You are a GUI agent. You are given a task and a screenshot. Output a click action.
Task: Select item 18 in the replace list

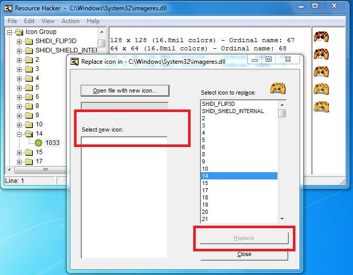[239, 197]
